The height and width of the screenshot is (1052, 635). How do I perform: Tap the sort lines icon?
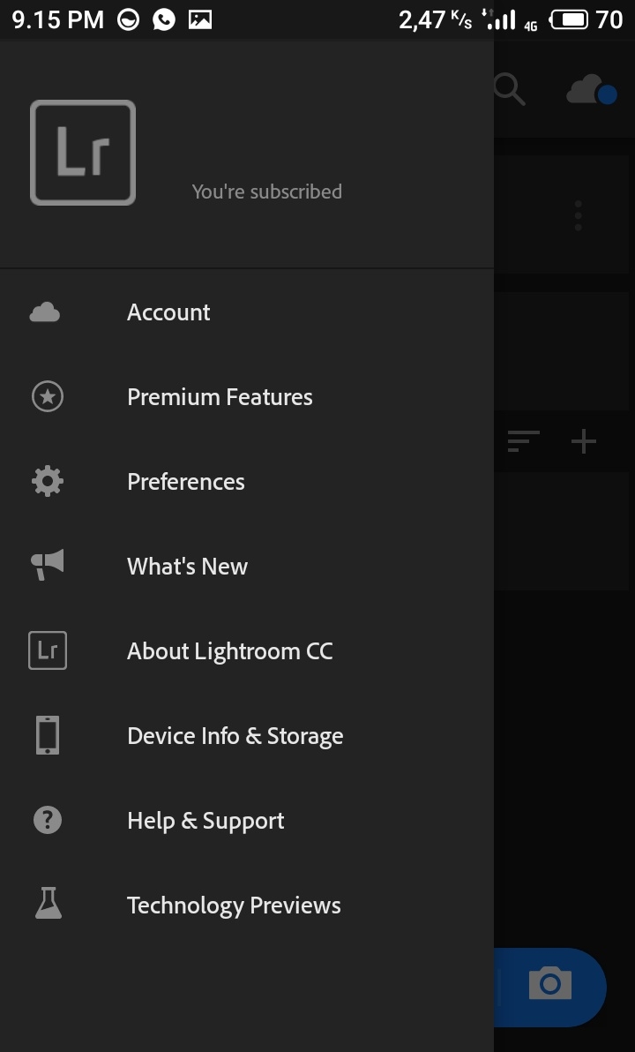pyautogui.click(x=523, y=440)
